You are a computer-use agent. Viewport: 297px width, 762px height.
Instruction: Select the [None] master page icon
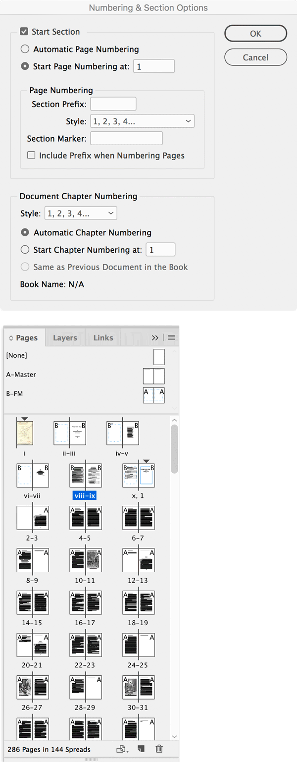(158, 357)
